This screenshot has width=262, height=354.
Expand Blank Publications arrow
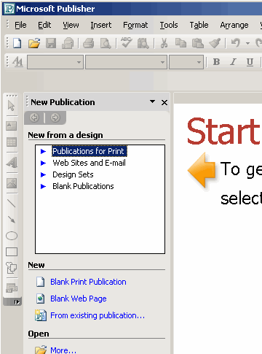(43, 186)
